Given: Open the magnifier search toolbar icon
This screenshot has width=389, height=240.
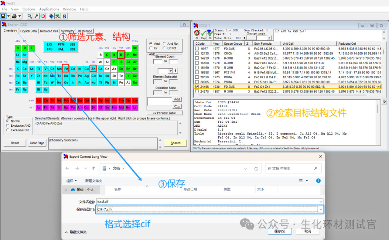Looking at the screenshot, I should pyautogui.click(x=30, y=16).
